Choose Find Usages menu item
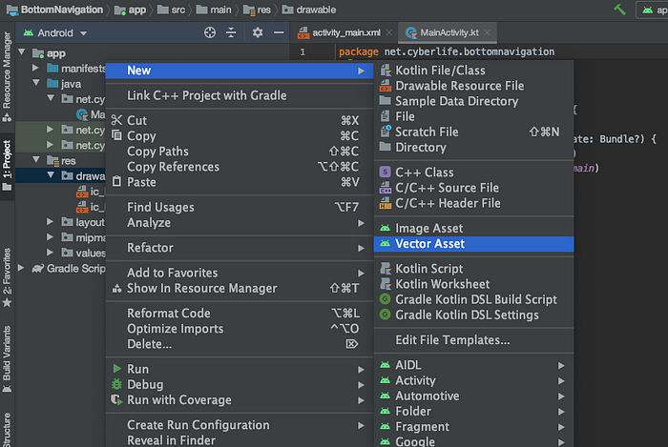 (240, 207)
